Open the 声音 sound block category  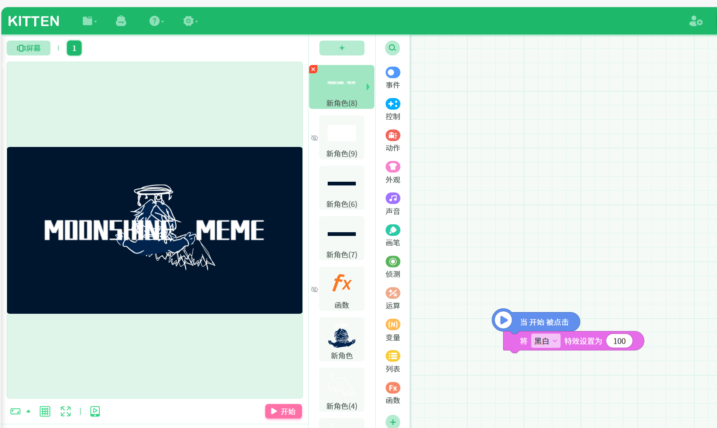point(393,204)
